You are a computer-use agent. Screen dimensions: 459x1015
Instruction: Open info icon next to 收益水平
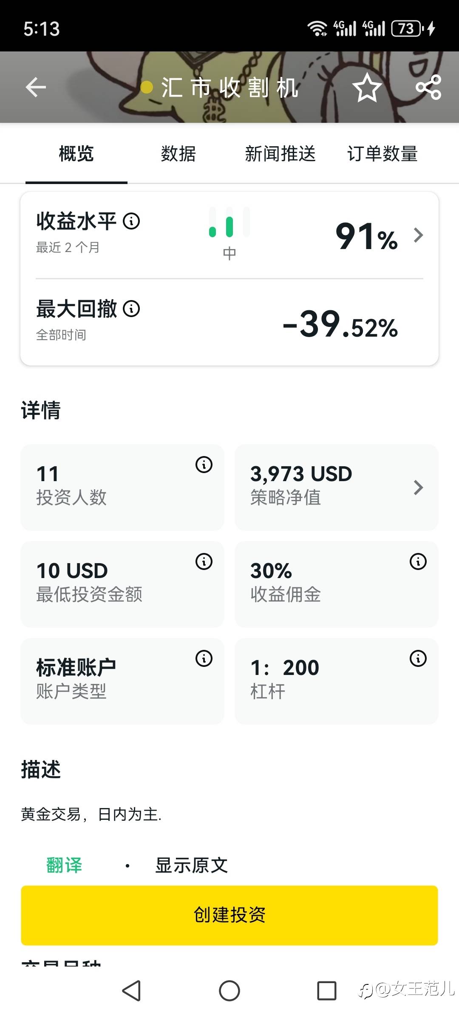coord(131,221)
